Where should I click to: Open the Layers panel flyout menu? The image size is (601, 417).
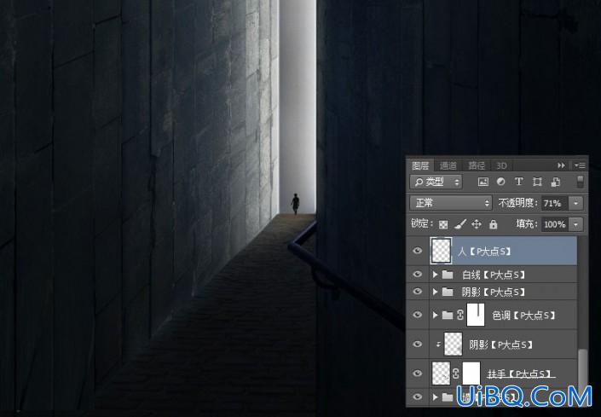click(580, 165)
